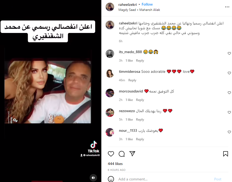Open raheelzekri's header profile picture

110,7
